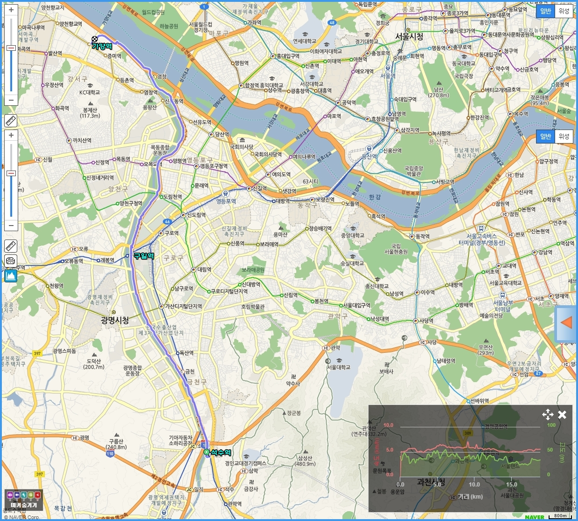Image resolution: width=578 pixels, height=521 pixels.
Task: Click the NAVER logo in the bottom-right
Action: click(x=535, y=517)
